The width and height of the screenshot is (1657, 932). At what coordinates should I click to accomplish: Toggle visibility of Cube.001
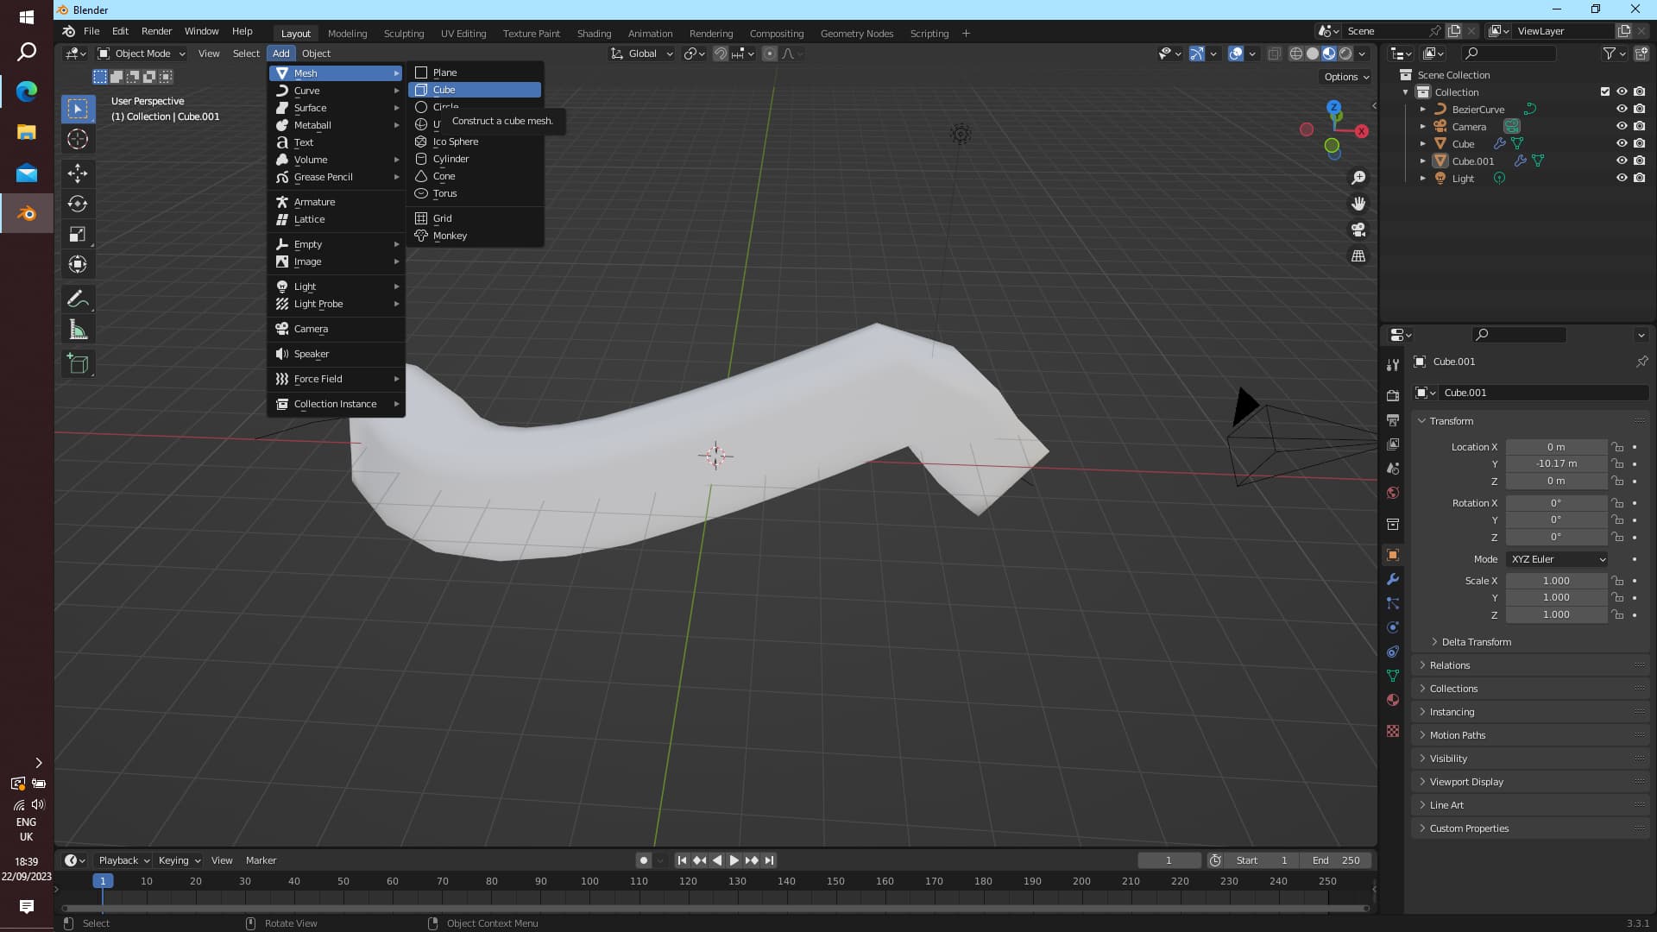1622,161
